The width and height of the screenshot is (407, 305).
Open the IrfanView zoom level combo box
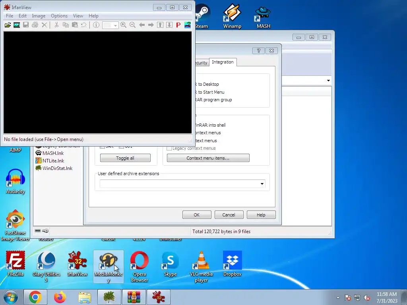click(x=110, y=25)
